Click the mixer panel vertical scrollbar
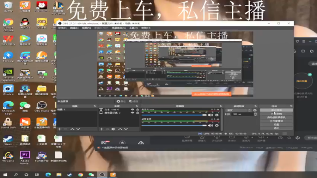Image resolution: width=317 pixels, height=178 pixels. click(222, 119)
